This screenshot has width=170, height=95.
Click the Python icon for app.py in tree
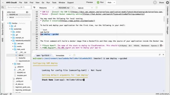[x=16, y=55]
